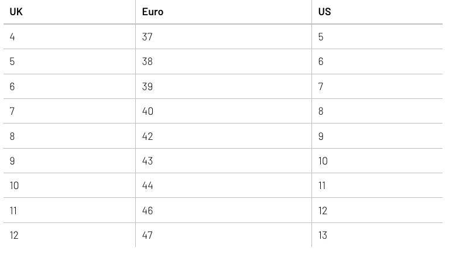Screen dimensions: 449x264
Task: Click US size 13 cell
Action: tap(323, 235)
